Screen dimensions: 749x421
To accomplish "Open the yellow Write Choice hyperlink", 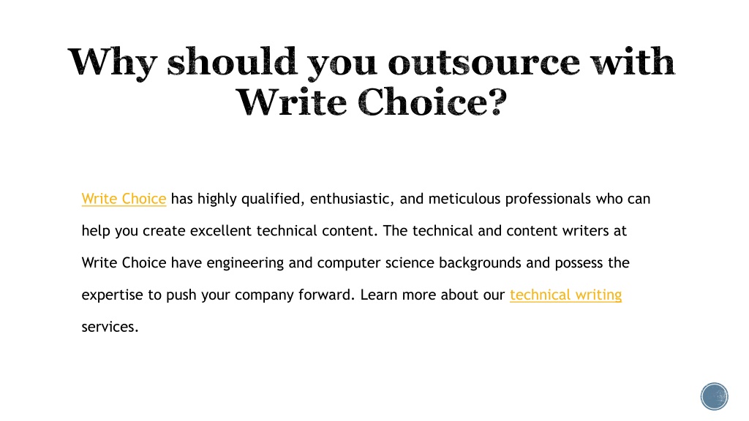I will pos(124,199).
